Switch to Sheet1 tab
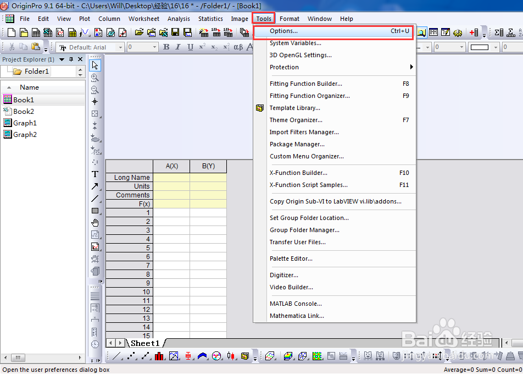This screenshot has height=374, width=523. 146,343
